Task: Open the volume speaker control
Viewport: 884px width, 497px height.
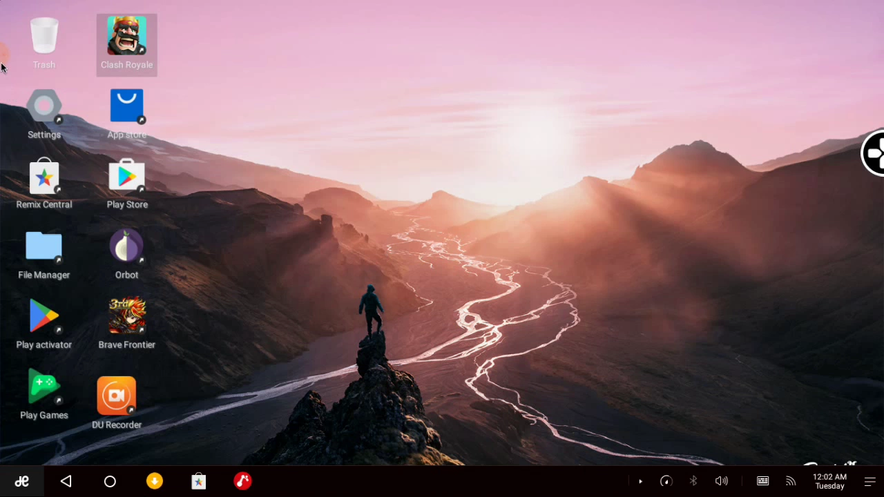Action: click(722, 481)
